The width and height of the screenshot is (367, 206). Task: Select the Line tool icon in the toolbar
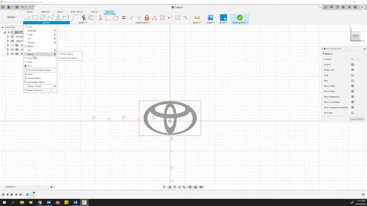coord(27,18)
